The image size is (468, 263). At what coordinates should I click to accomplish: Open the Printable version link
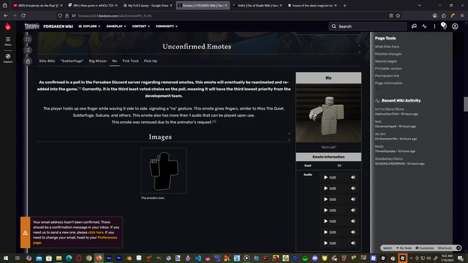pyautogui.click(x=388, y=69)
